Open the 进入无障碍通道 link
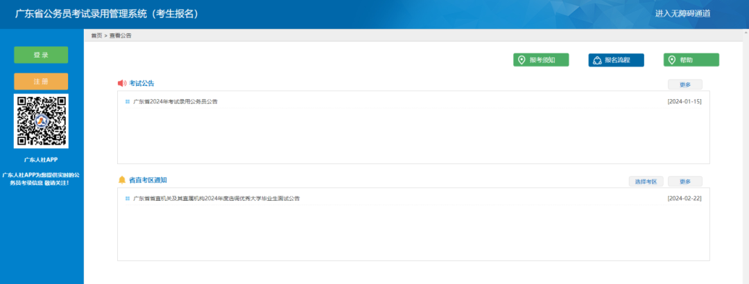Screen dimensions: 749x284 coord(682,14)
